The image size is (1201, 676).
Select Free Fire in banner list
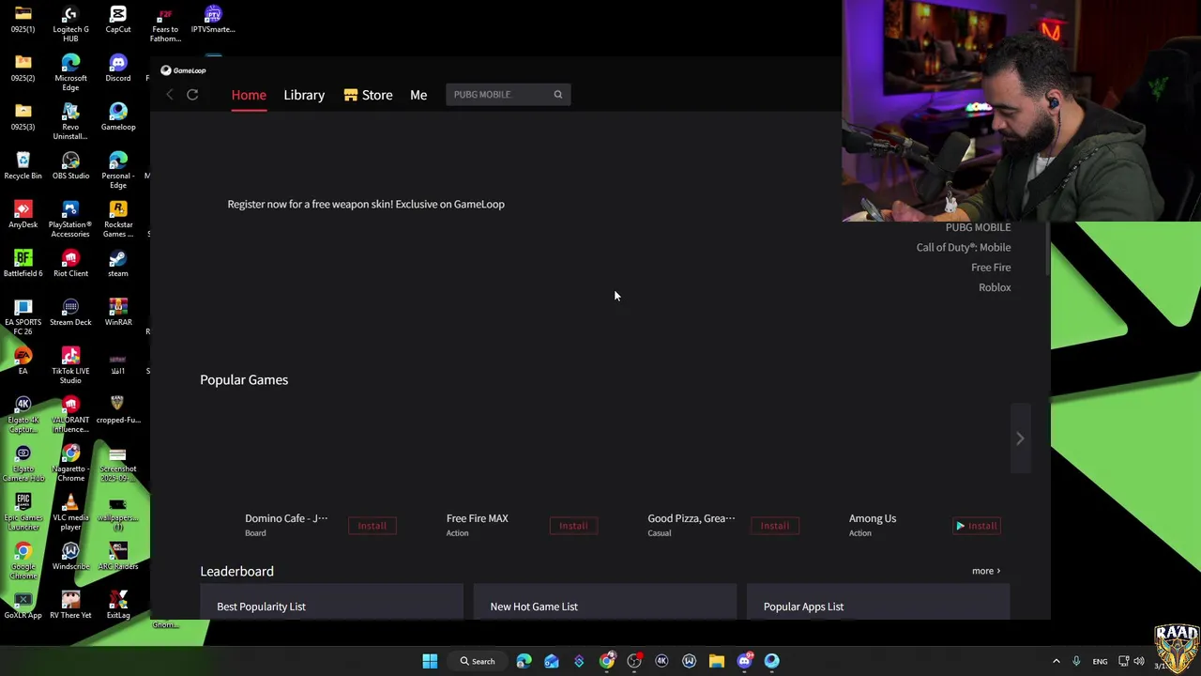991,268
